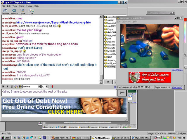Select user faye_shel in user list
The image size is (187, 140).
click(110, 36)
